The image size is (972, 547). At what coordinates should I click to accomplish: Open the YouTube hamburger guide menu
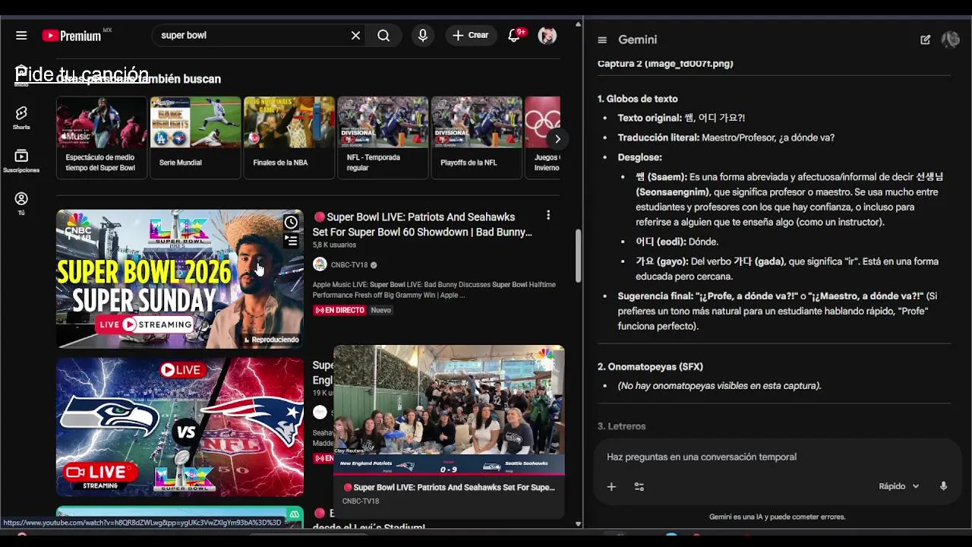click(21, 36)
